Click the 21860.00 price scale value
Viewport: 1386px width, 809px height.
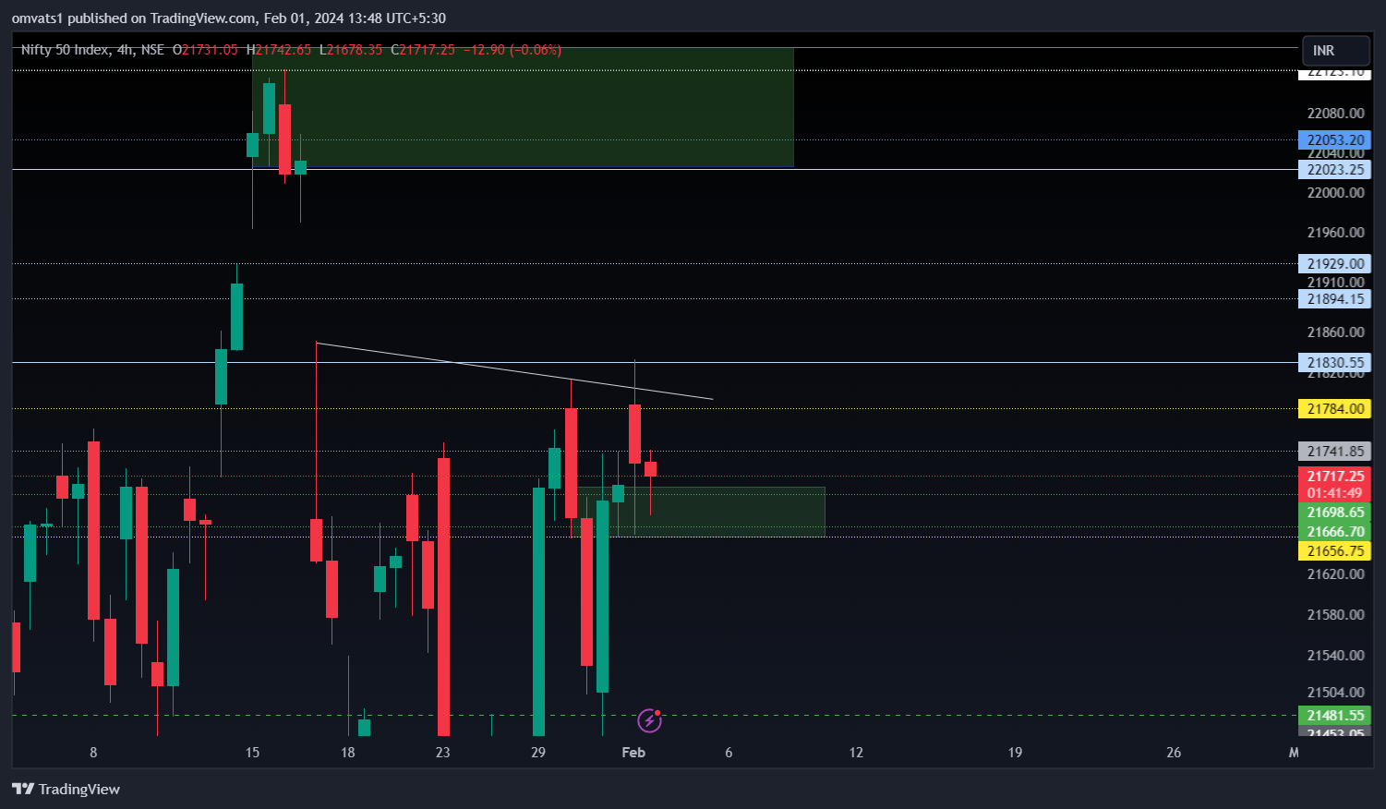[1335, 332]
